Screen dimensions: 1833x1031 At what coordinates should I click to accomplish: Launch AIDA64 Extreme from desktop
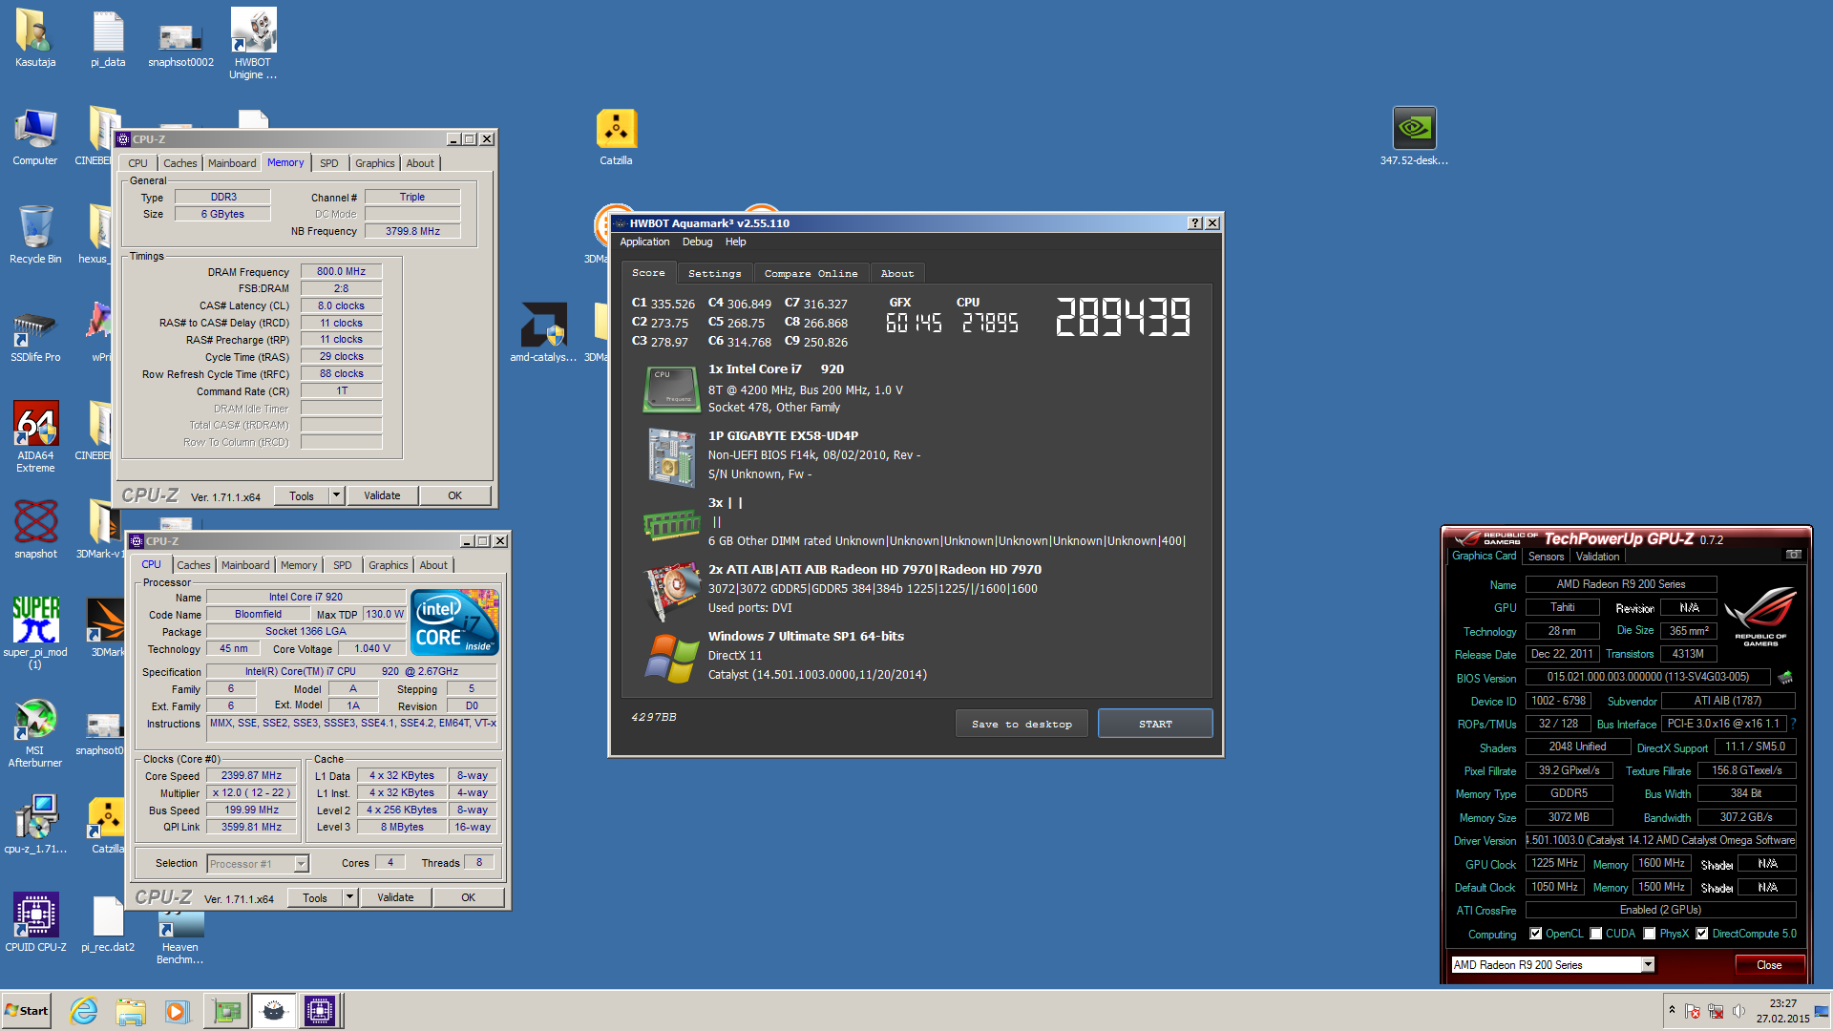click(x=35, y=436)
